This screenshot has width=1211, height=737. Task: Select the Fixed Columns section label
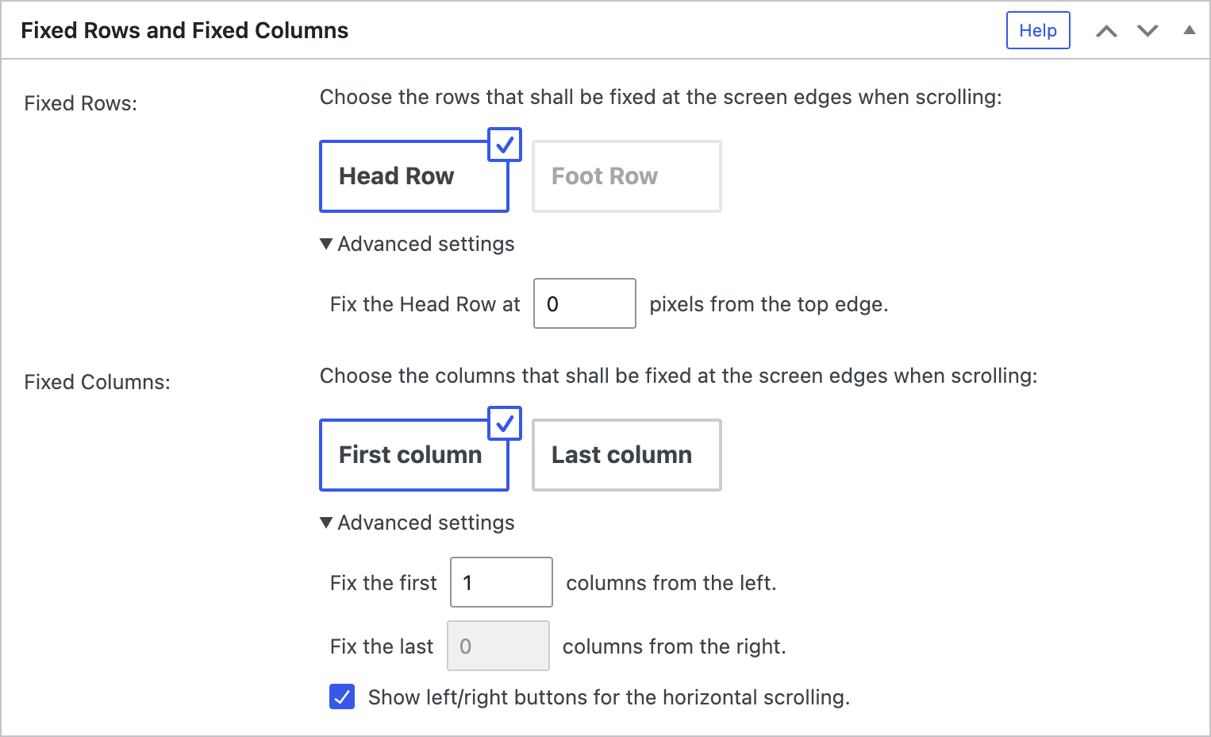coord(97,382)
